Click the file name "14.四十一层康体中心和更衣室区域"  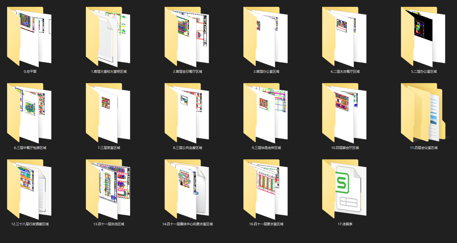click(x=188, y=224)
